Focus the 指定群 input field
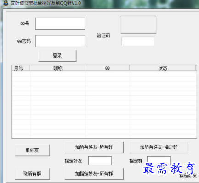 click(x=159, y=161)
